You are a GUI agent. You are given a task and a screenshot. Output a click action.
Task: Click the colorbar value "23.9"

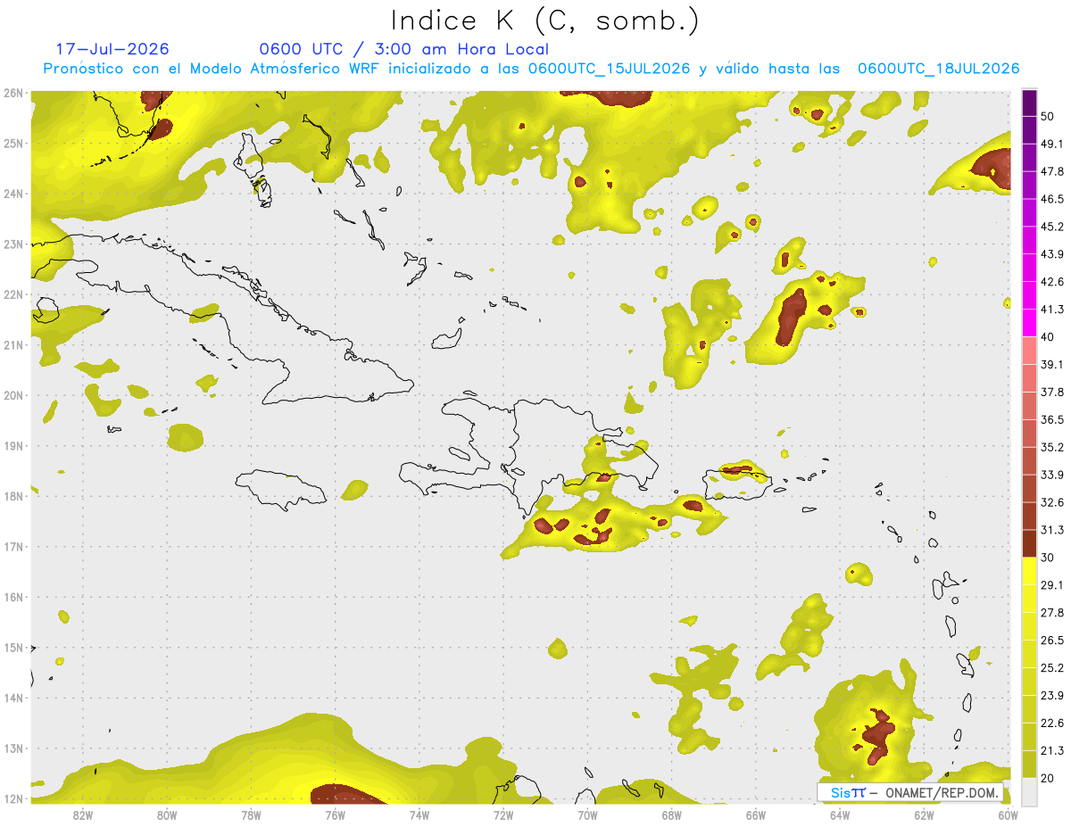click(x=1052, y=695)
